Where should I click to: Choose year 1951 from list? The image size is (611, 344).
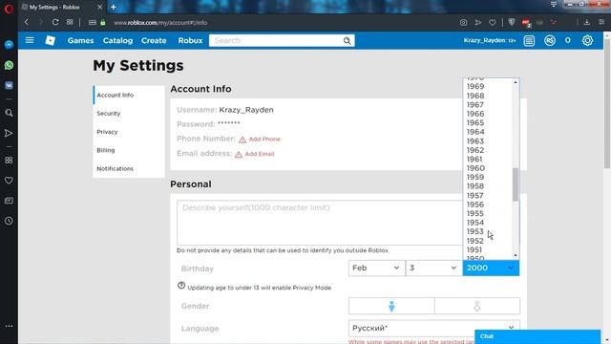pos(474,250)
